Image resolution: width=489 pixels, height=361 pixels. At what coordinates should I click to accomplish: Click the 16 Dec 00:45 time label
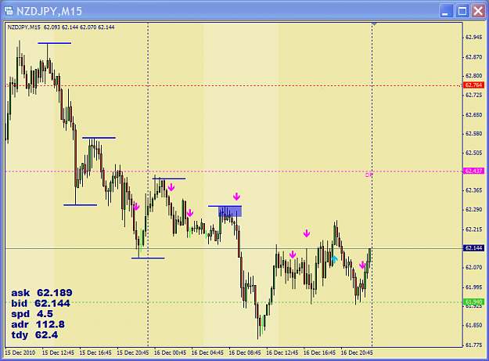(170, 352)
